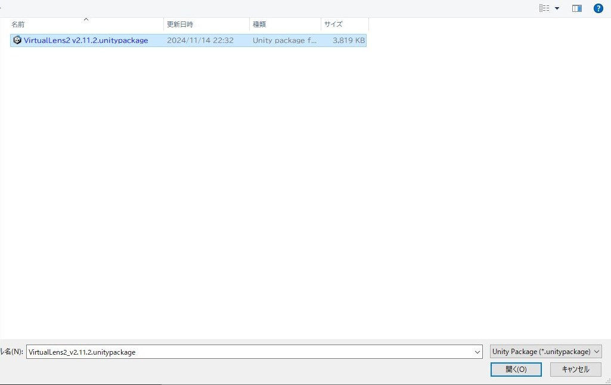Image resolution: width=611 pixels, height=385 pixels.
Task: Toggle the preview pane icon
Action: click(576, 8)
